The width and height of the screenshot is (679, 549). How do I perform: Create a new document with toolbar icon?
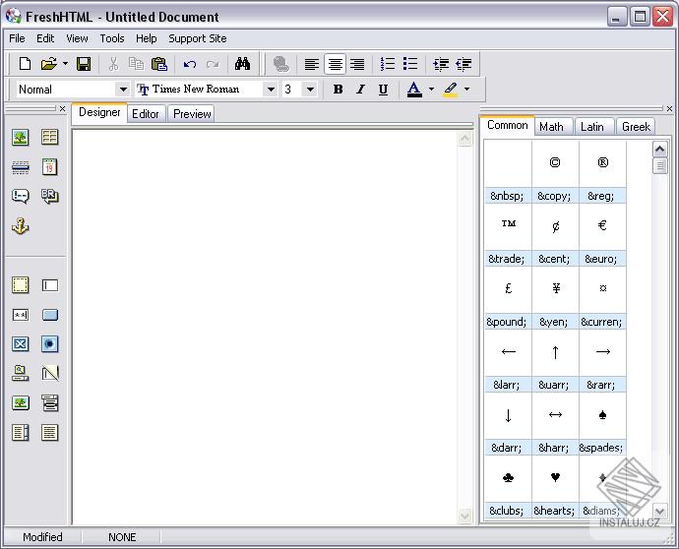click(x=26, y=64)
